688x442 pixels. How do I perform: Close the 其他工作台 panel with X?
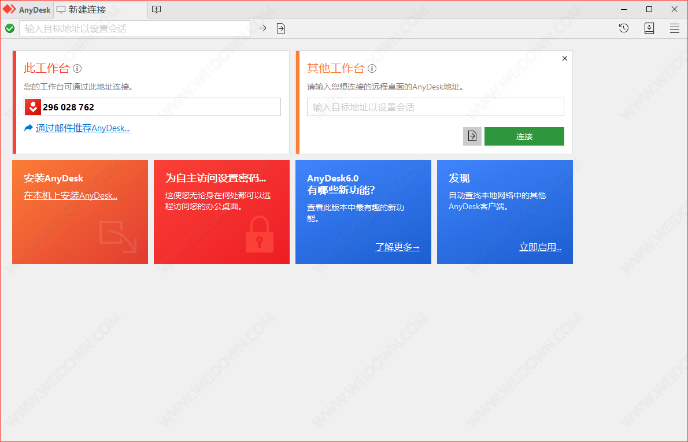pyautogui.click(x=565, y=58)
